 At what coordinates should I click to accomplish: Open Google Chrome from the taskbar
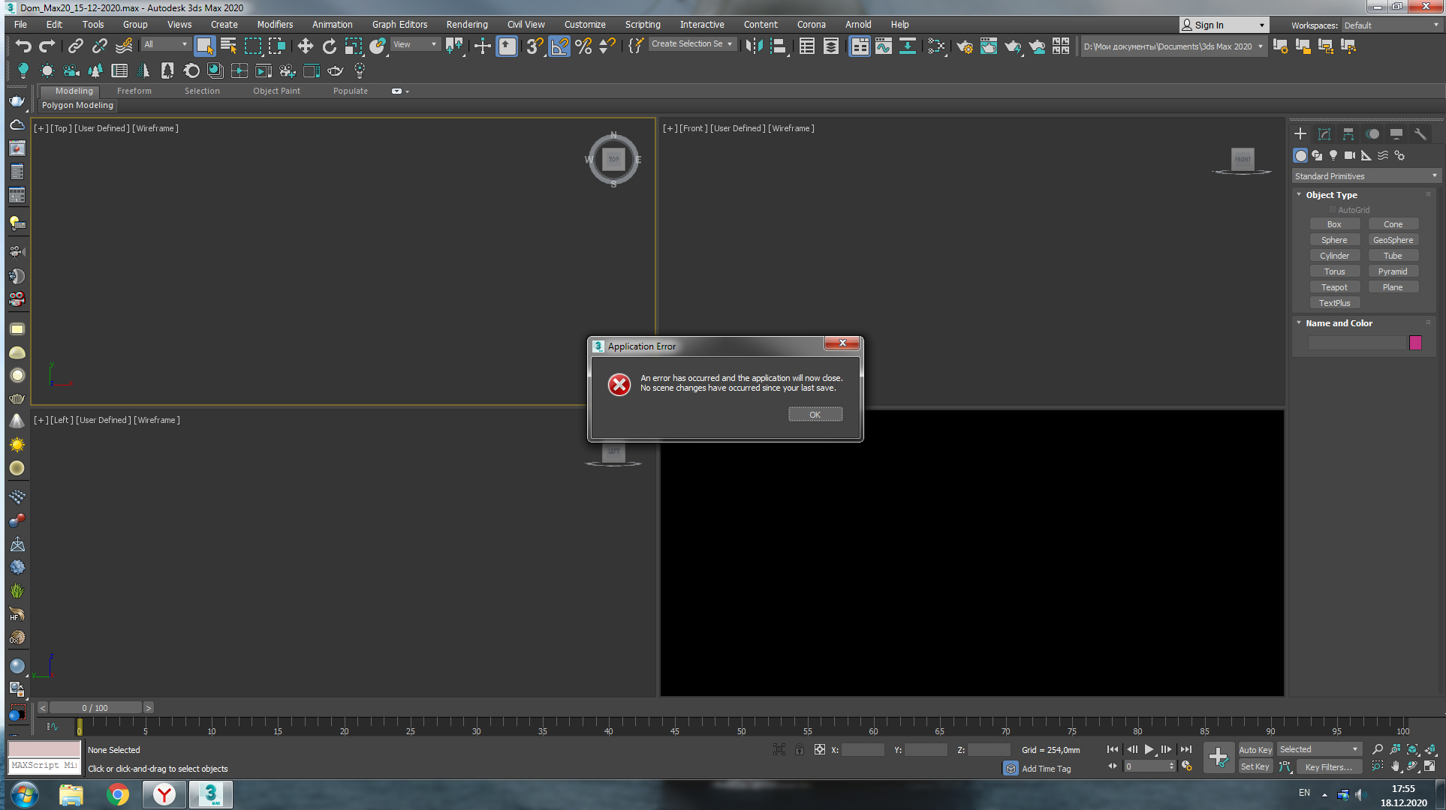118,794
